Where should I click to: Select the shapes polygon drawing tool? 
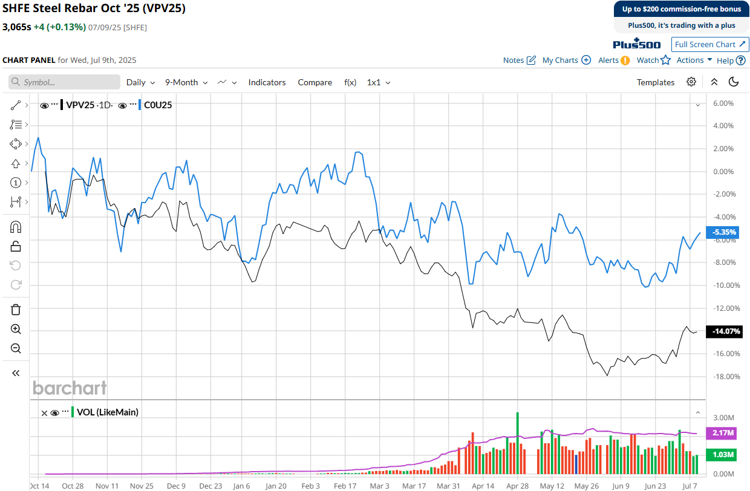click(x=16, y=144)
